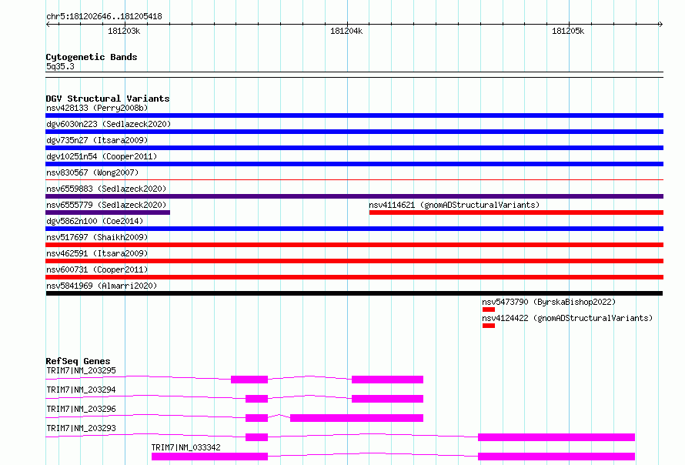This screenshot has width=685, height=465.
Task: Click red bar under nsv600731
Action: click(354, 277)
